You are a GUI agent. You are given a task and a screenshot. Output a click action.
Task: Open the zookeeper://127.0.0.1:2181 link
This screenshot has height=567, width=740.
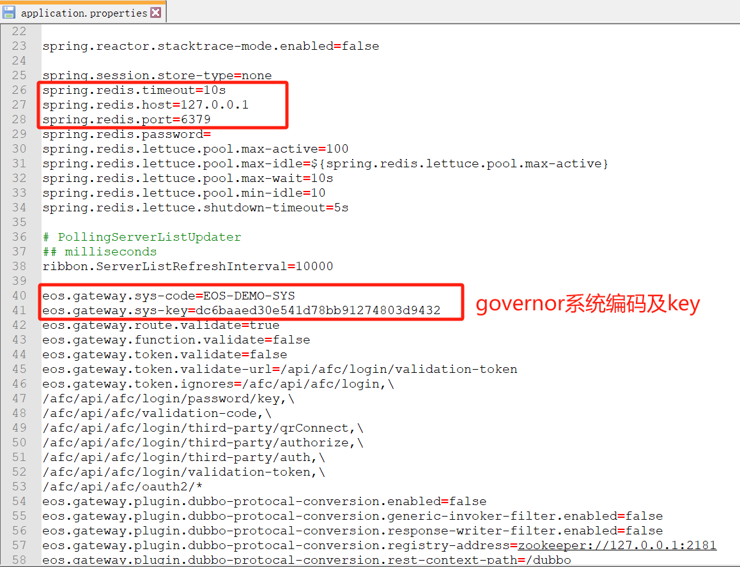617,545
